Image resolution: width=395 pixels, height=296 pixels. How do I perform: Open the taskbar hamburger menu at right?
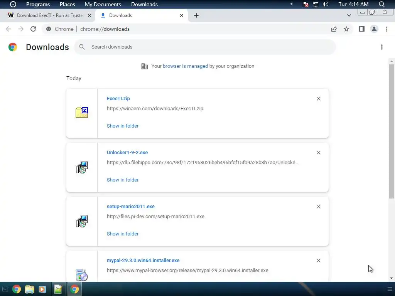390,289
